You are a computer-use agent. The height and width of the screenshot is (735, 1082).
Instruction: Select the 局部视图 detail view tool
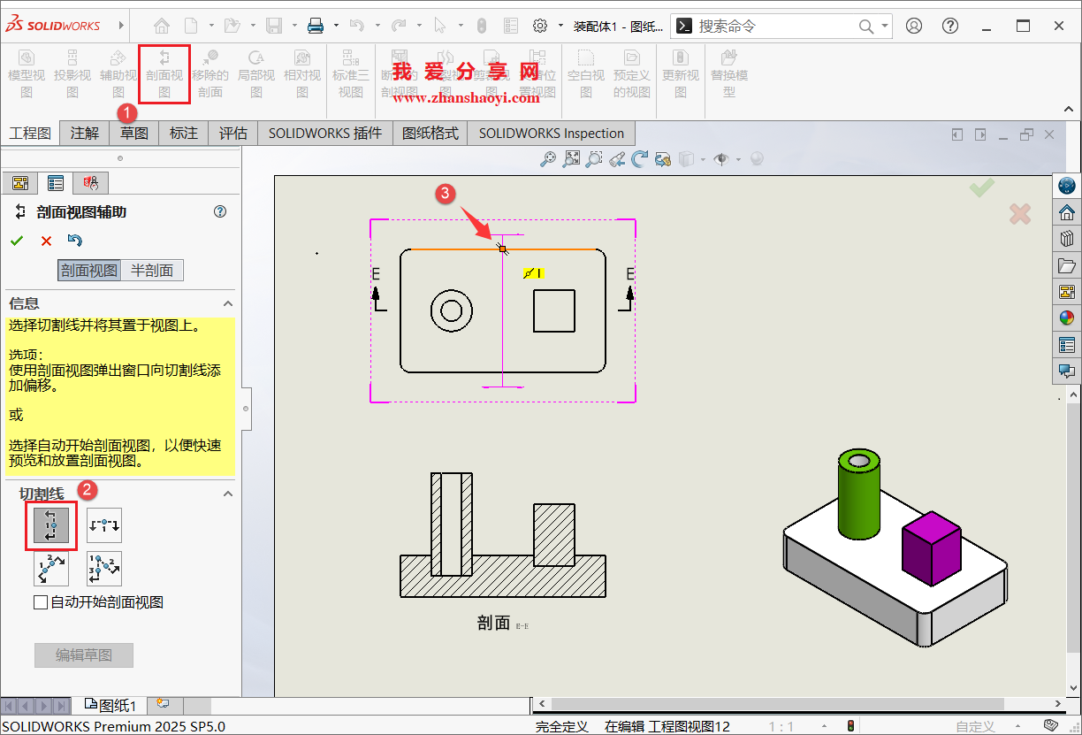coord(256,73)
